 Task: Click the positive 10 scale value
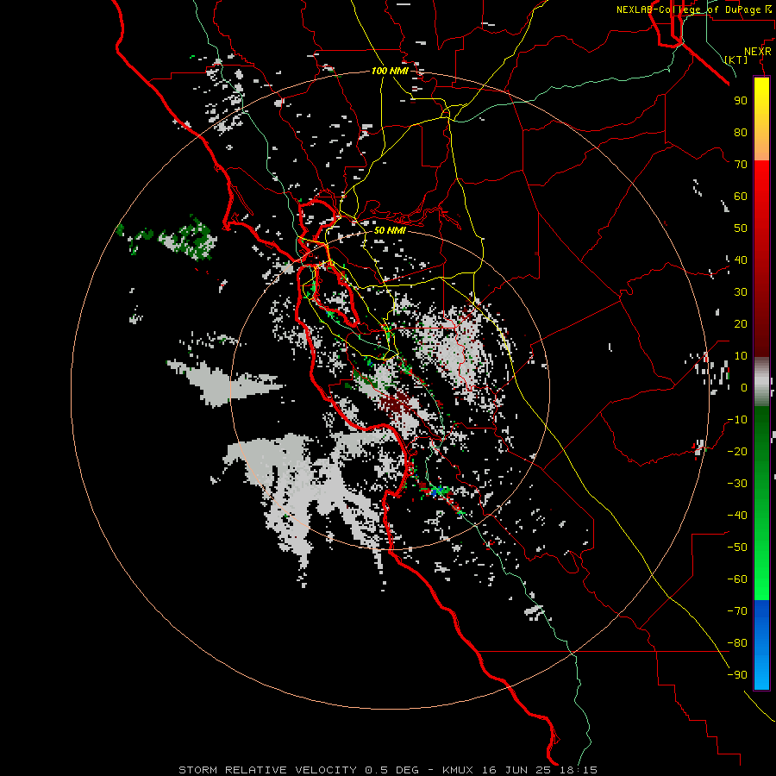tap(741, 356)
